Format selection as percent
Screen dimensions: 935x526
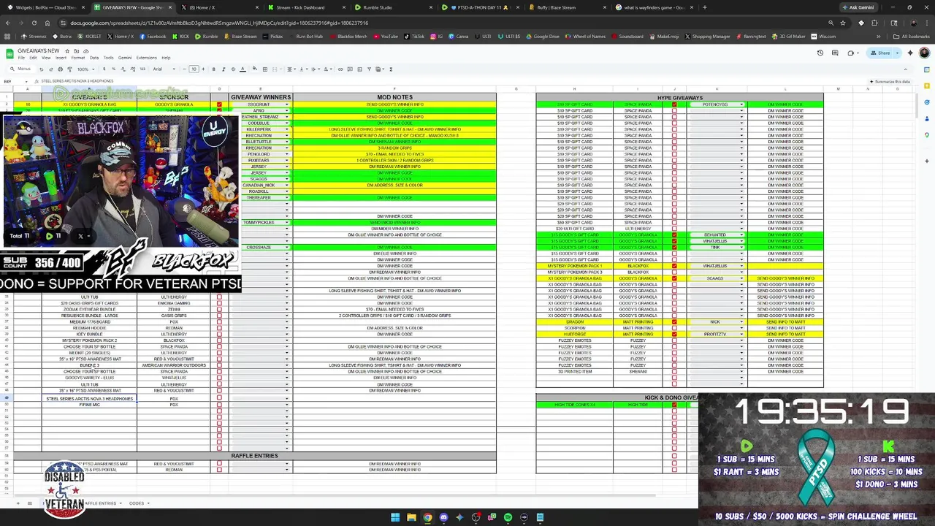pyautogui.click(x=114, y=69)
